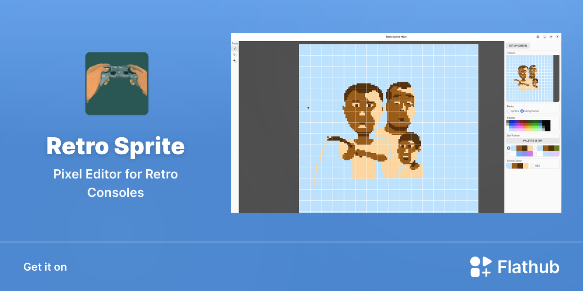Select the palette radio beside the lavender row
583x291 pixels.
pyautogui.click(x=535, y=154)
